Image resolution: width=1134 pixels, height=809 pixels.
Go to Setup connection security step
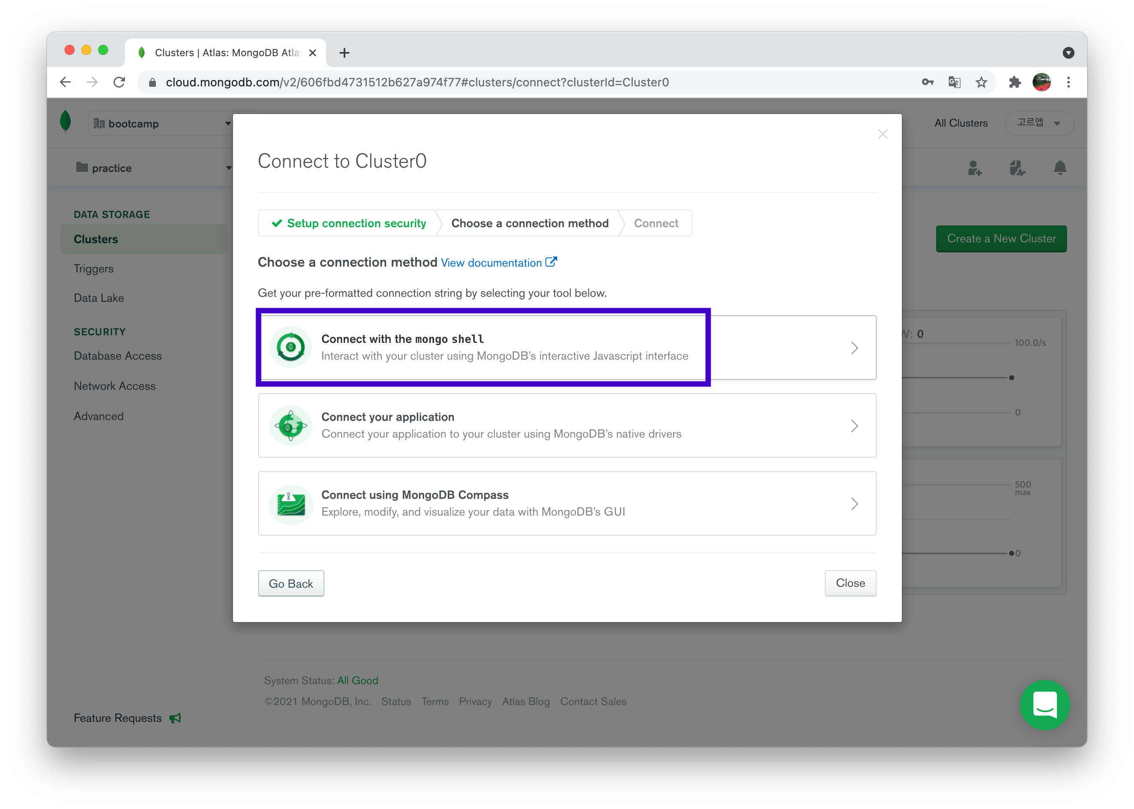pyautogui.click(x=349, y=223)
